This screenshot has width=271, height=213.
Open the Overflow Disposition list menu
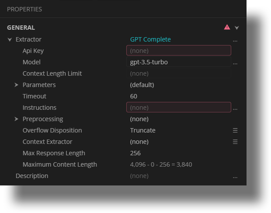point(235,130)
